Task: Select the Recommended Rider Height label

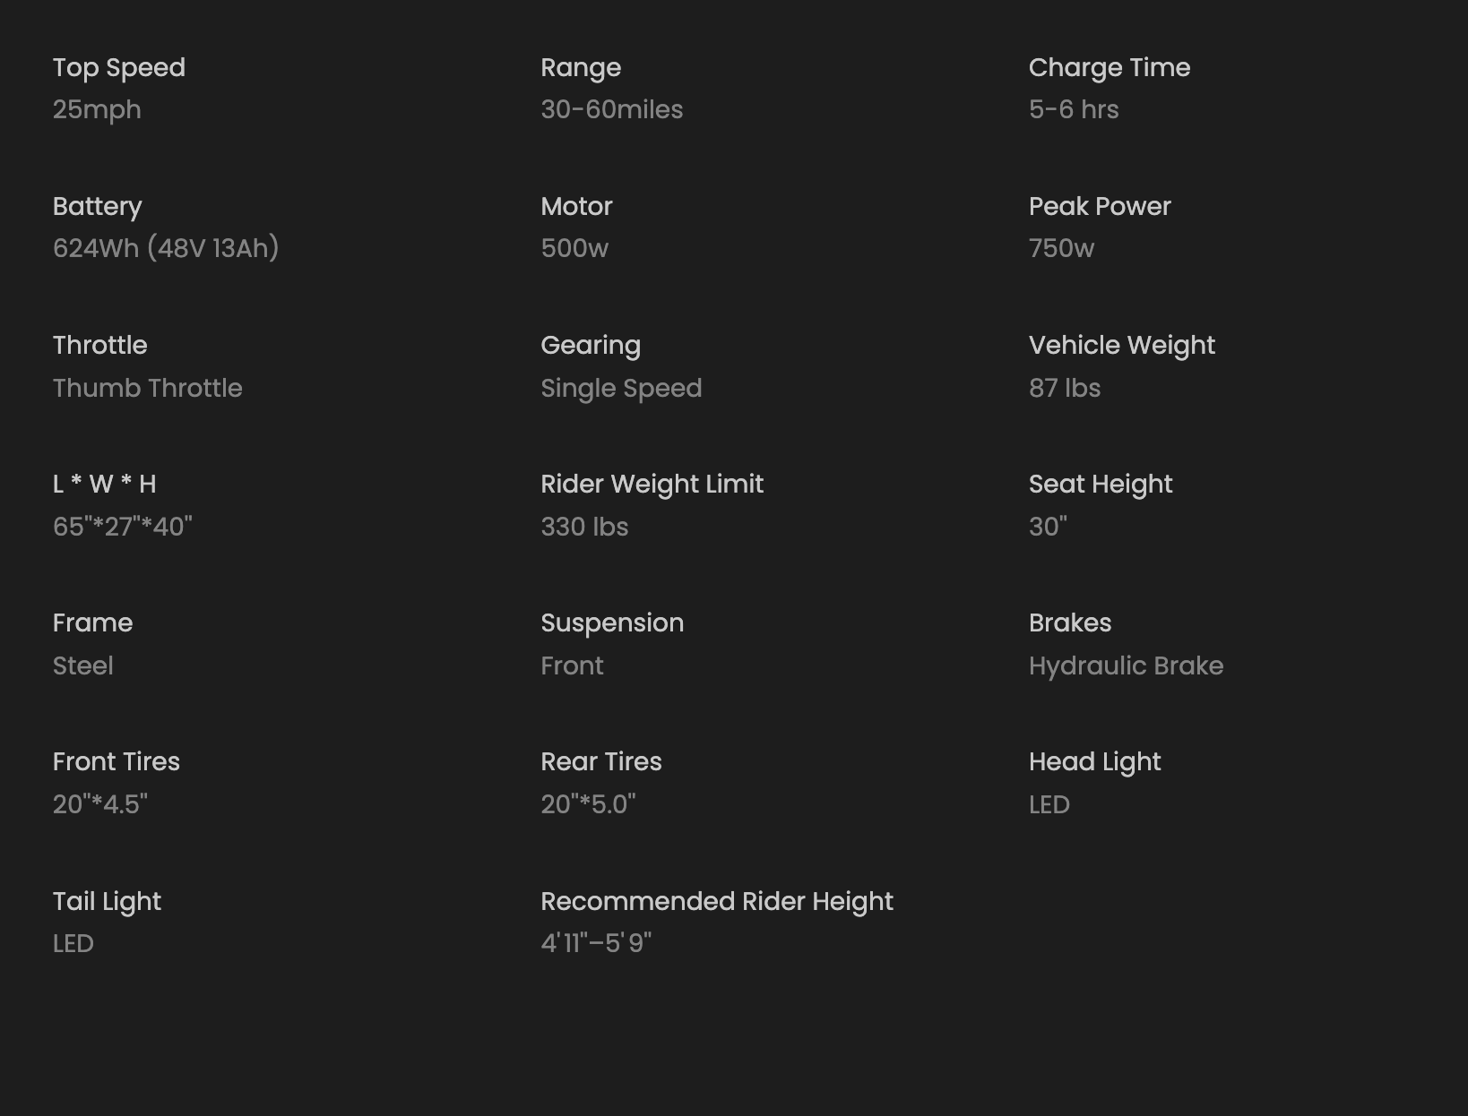Action: (717, 902)
